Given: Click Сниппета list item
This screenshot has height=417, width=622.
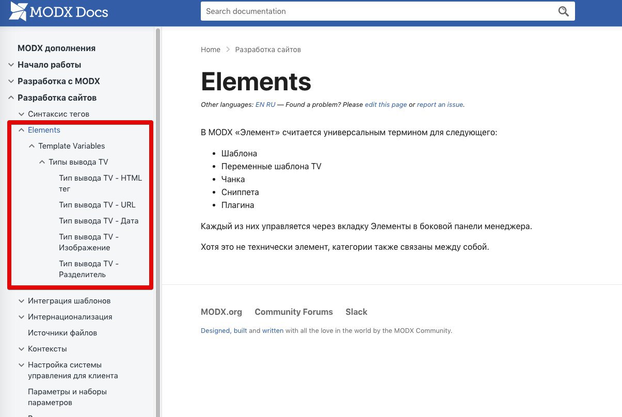Looking at the screenshot, I should pos(240,192).
